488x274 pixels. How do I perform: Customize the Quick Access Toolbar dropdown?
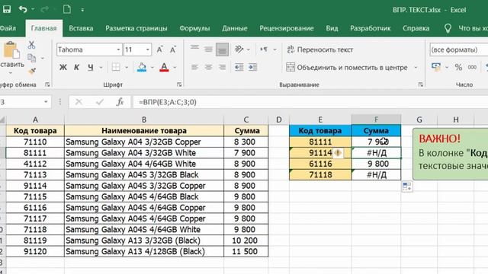click(x=82, y=10)
